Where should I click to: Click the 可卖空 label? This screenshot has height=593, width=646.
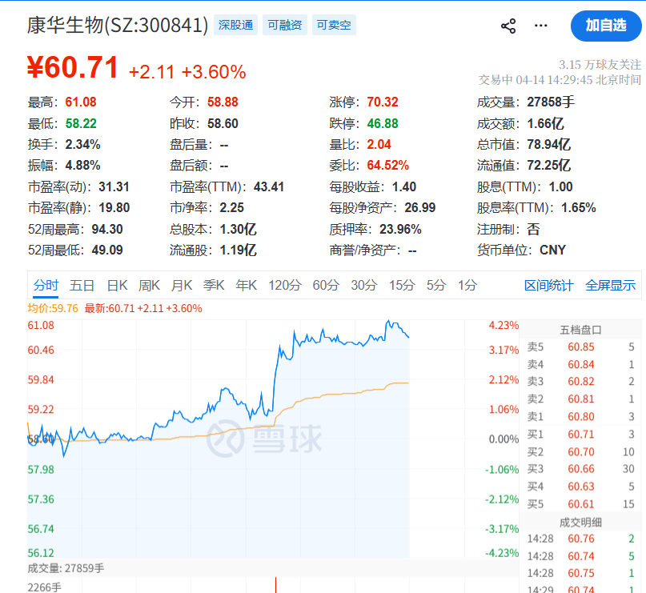point(333,25)
